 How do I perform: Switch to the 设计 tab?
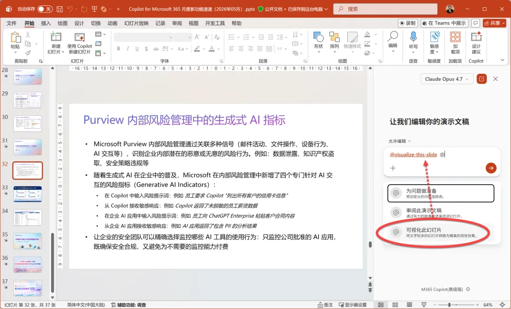coord(79,23)
